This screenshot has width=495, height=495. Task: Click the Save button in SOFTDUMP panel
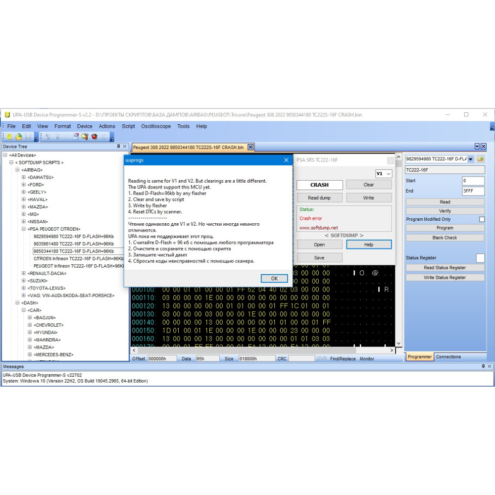319,257
